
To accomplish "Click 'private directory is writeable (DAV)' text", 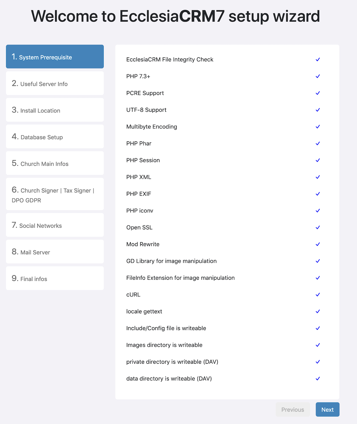I will (x=172, y=362).
